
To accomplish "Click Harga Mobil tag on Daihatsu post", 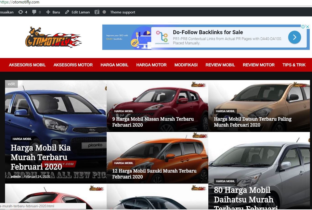I will (226, 181).
